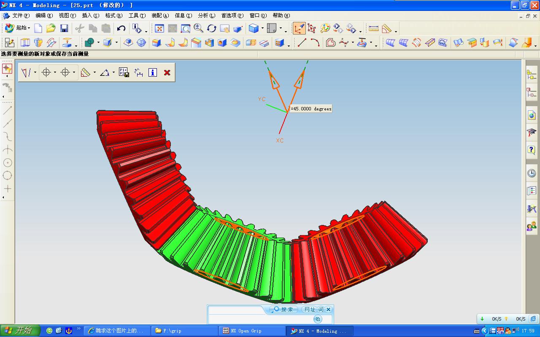The height and width of the screenshot is (337, 540).
Task: Expand the second point-target dropdown arrow
Action: [x=74, y=72]
